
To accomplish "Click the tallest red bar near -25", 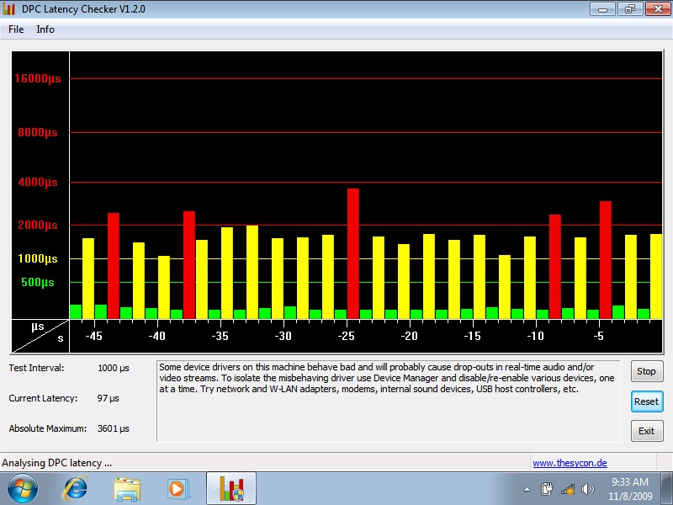I will tap(353, 253).
